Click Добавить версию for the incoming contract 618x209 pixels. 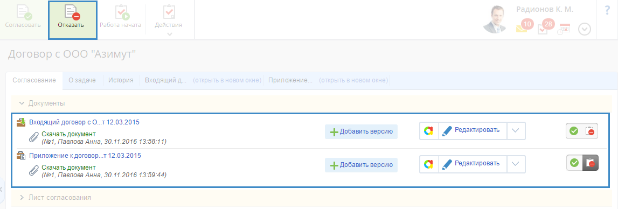tap(361, 132)
